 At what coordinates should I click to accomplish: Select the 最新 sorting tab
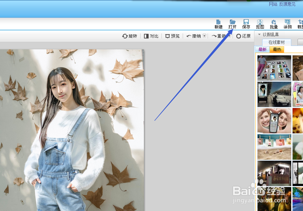point(263,50)
